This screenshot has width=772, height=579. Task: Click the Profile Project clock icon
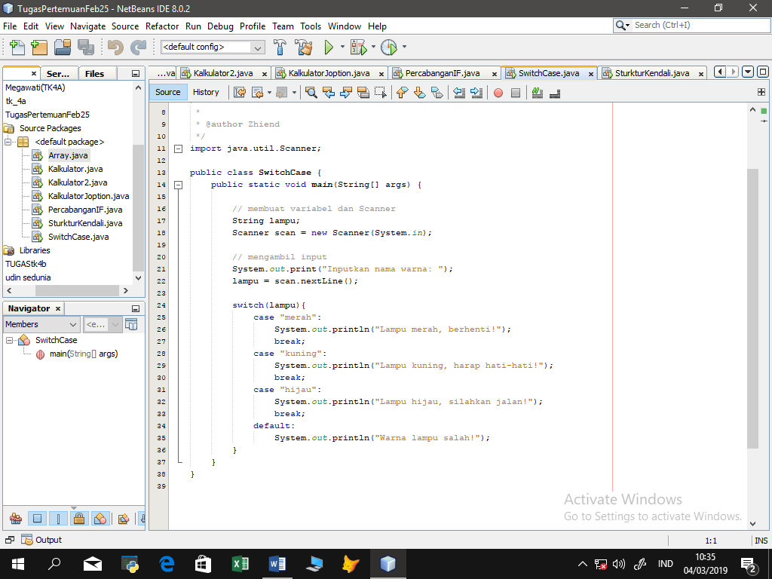tap(388, 47)
